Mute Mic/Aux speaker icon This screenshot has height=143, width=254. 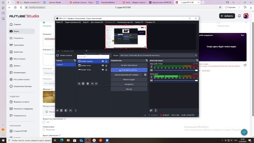pyautogui.click(x=152, y=80)
